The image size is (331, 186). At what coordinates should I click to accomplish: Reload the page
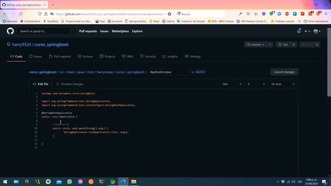click(21, 14)
